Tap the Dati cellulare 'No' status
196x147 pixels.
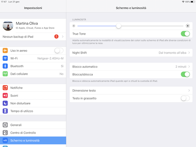pyautogui.click(x=61, y=74)
